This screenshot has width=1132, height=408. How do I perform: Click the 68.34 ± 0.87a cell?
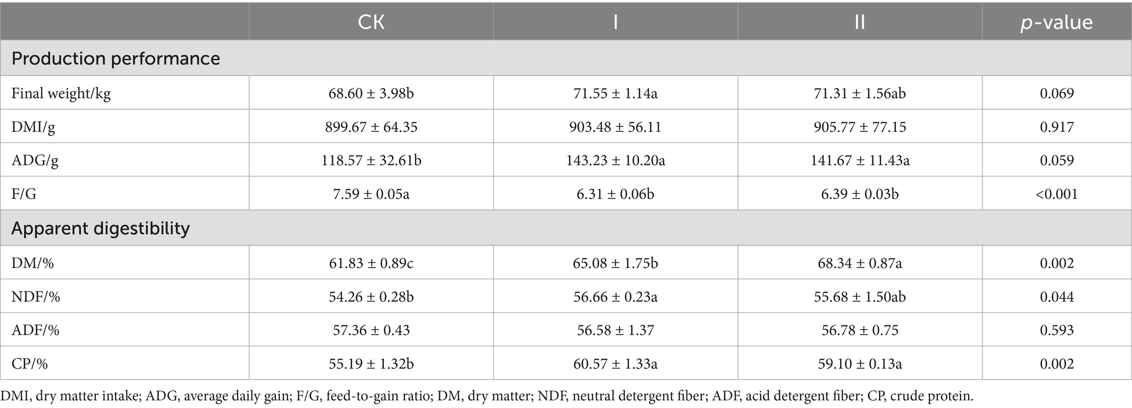tap(860, 263)
